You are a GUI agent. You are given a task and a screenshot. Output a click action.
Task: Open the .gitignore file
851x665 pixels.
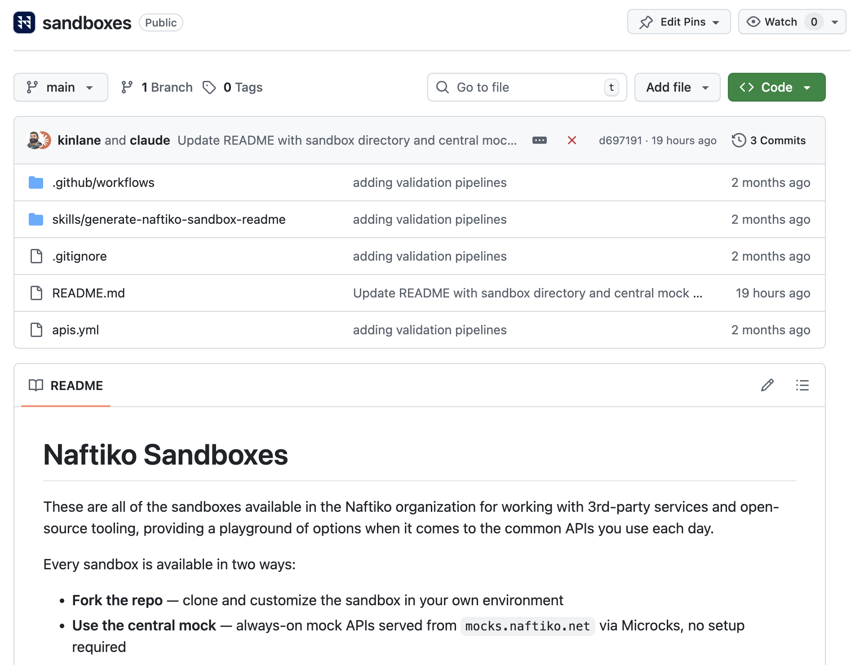pos(80,256)
